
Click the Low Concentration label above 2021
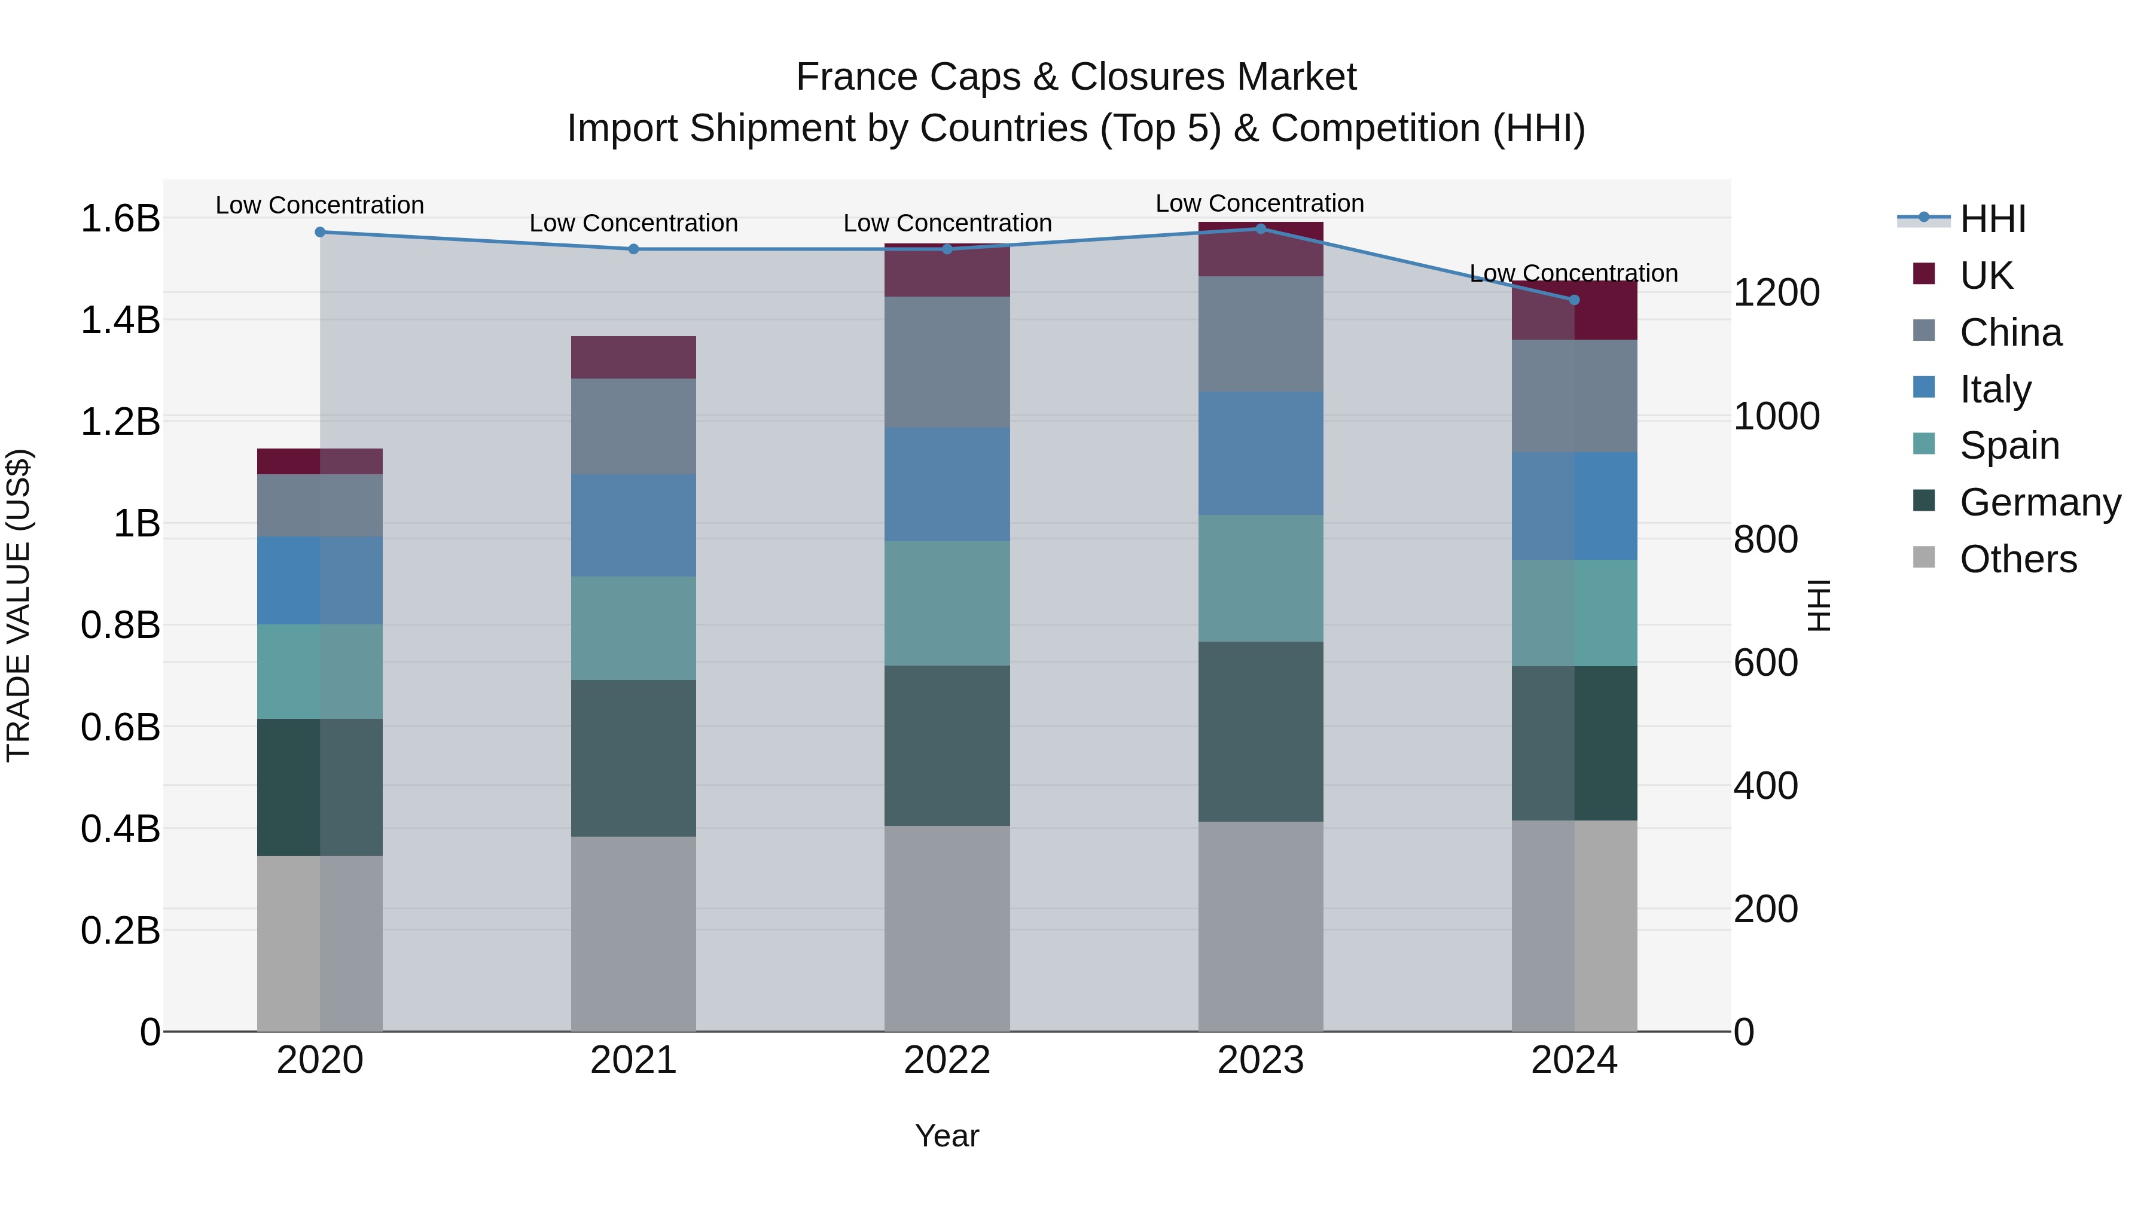(633, 223)
